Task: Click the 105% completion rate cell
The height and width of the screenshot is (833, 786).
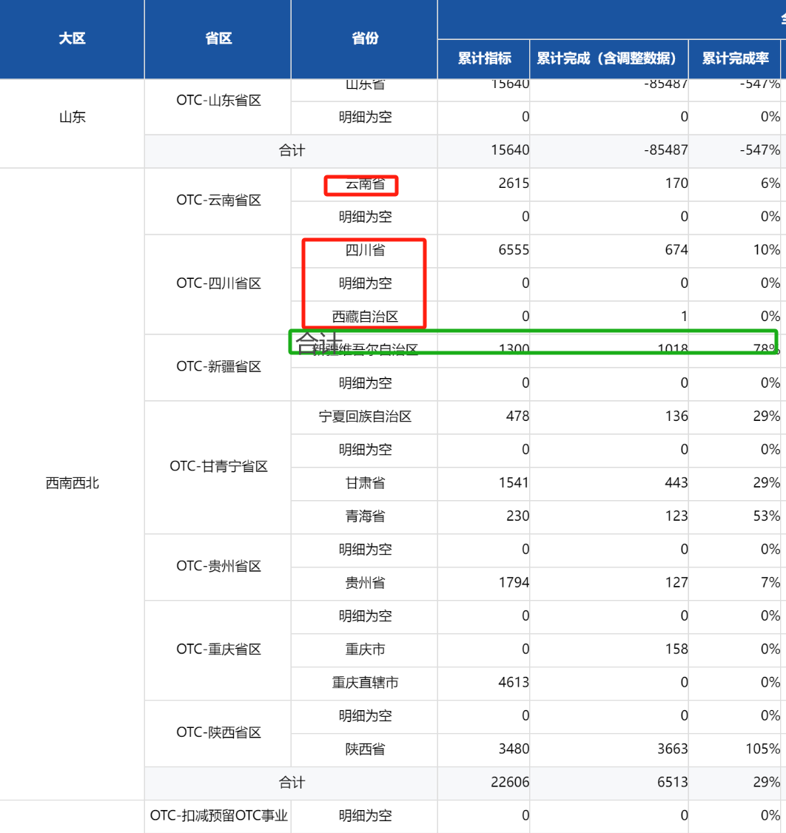Action: click(762, 749)
